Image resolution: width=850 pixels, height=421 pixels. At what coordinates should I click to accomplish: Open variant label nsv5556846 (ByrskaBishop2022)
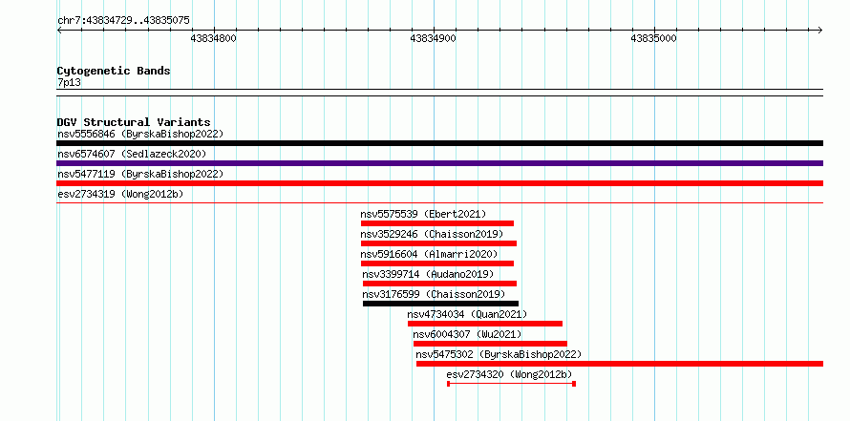pyautogui.click(x=140, y=134)
